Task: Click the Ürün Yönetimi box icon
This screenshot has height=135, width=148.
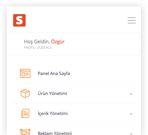Action: point(25,93)
